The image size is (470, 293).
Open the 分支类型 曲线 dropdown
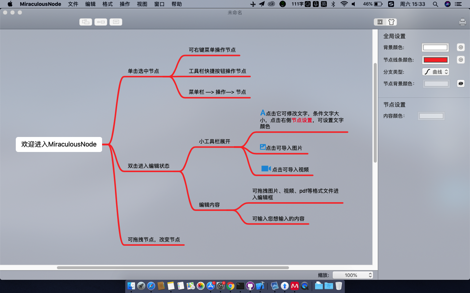[x=435, y=72]
